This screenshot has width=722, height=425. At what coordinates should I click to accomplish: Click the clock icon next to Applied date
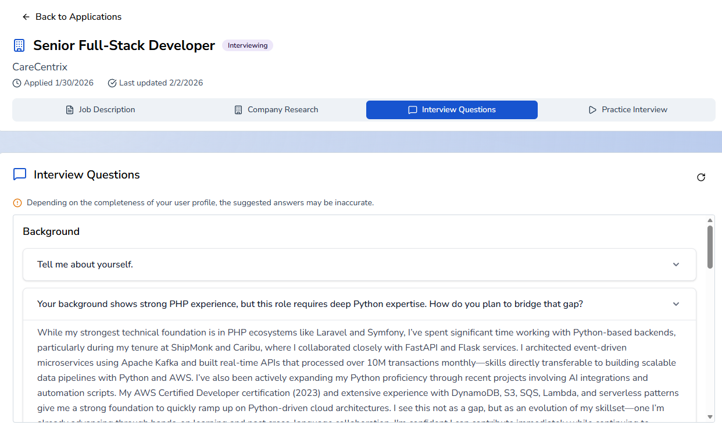click(17, 83)
